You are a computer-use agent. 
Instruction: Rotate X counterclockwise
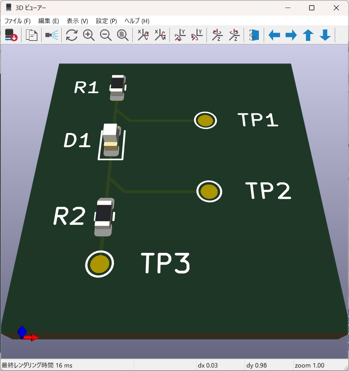[160, 35]
